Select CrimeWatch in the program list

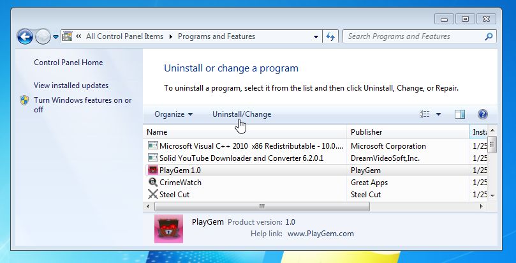(x=316, y=183)
